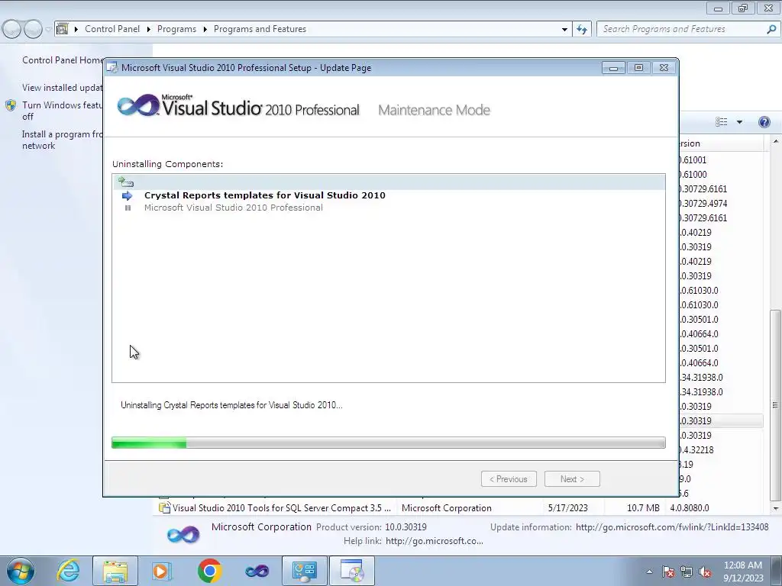Click the setup dialog title bar icon
This screenshot has width=782, height=586.
point(113,68)
